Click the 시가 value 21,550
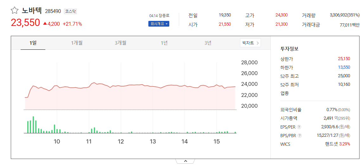 coord(225,24)
